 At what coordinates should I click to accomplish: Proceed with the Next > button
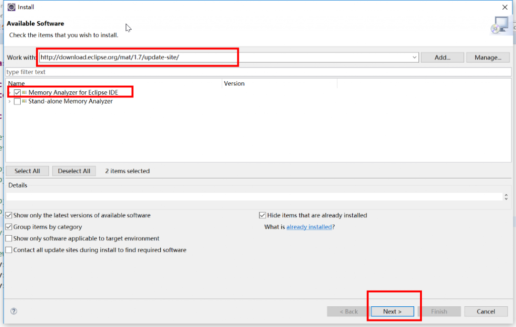[x=392, y=311]
